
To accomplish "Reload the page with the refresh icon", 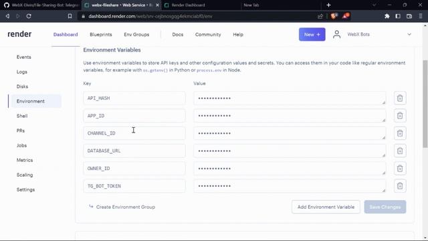I will pos(29,16).
